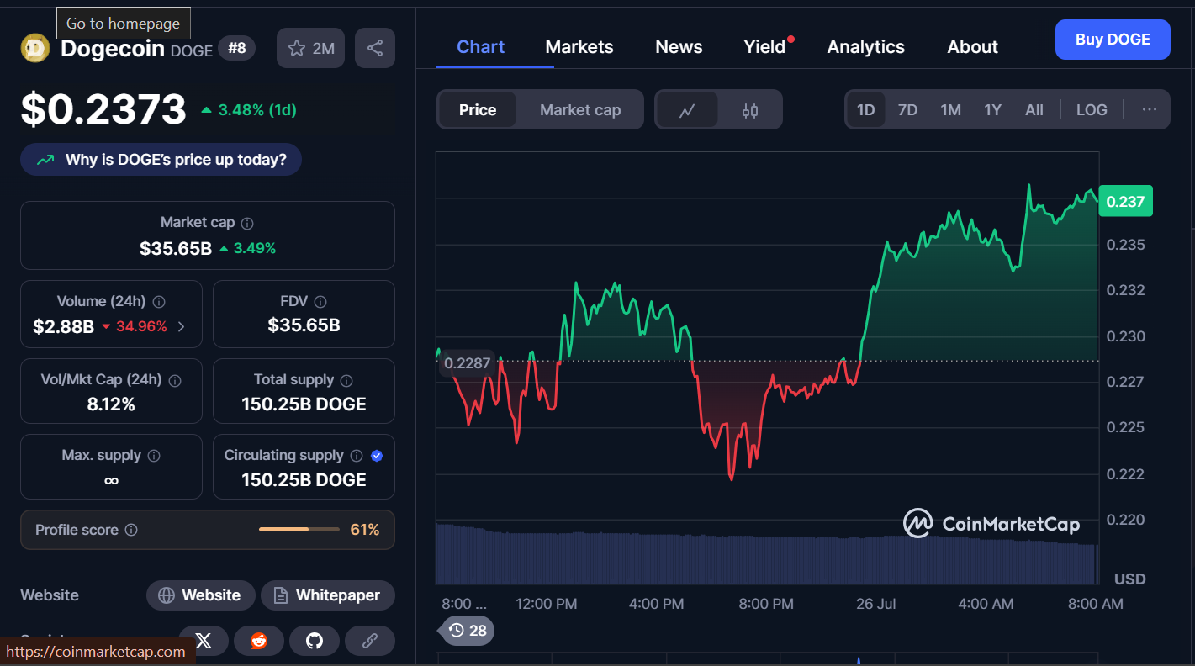Open the Website link button
This screenshot has width=1195, height=666.
pos(200,595)
